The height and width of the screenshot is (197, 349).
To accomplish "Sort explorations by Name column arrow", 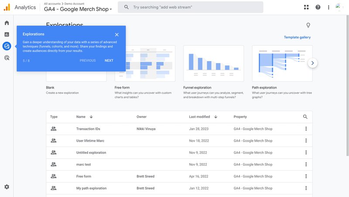I will click(x=91, y=117).
